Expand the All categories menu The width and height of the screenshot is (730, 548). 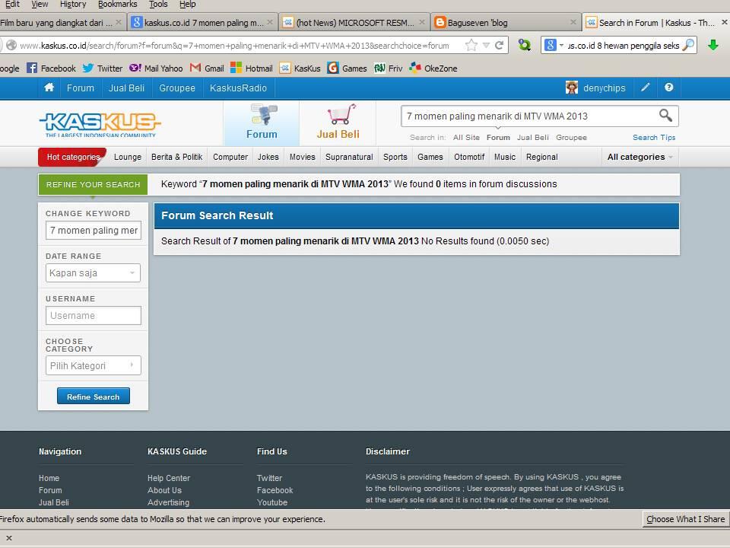click(x=640, y=157)
